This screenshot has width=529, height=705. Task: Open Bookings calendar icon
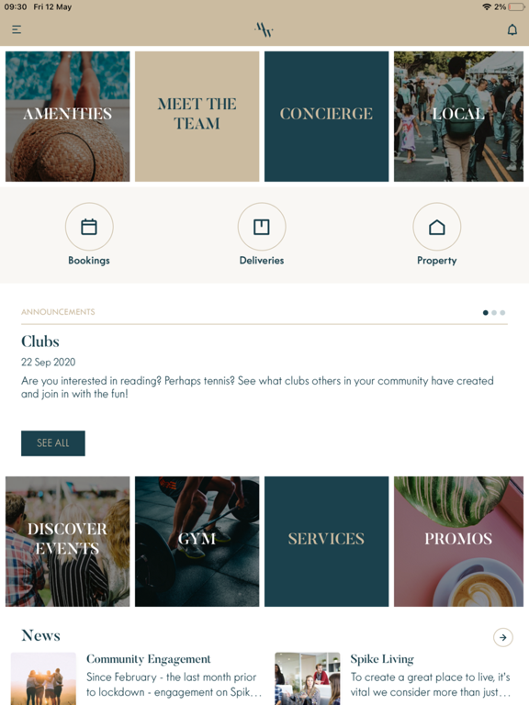coord(89,227)
